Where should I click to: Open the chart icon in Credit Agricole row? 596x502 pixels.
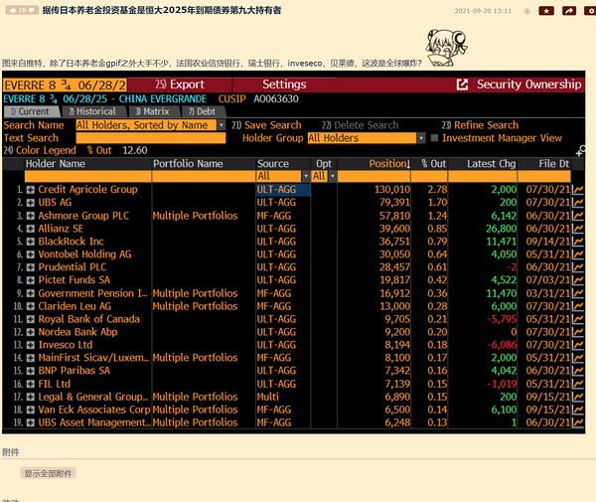(578, 189)
